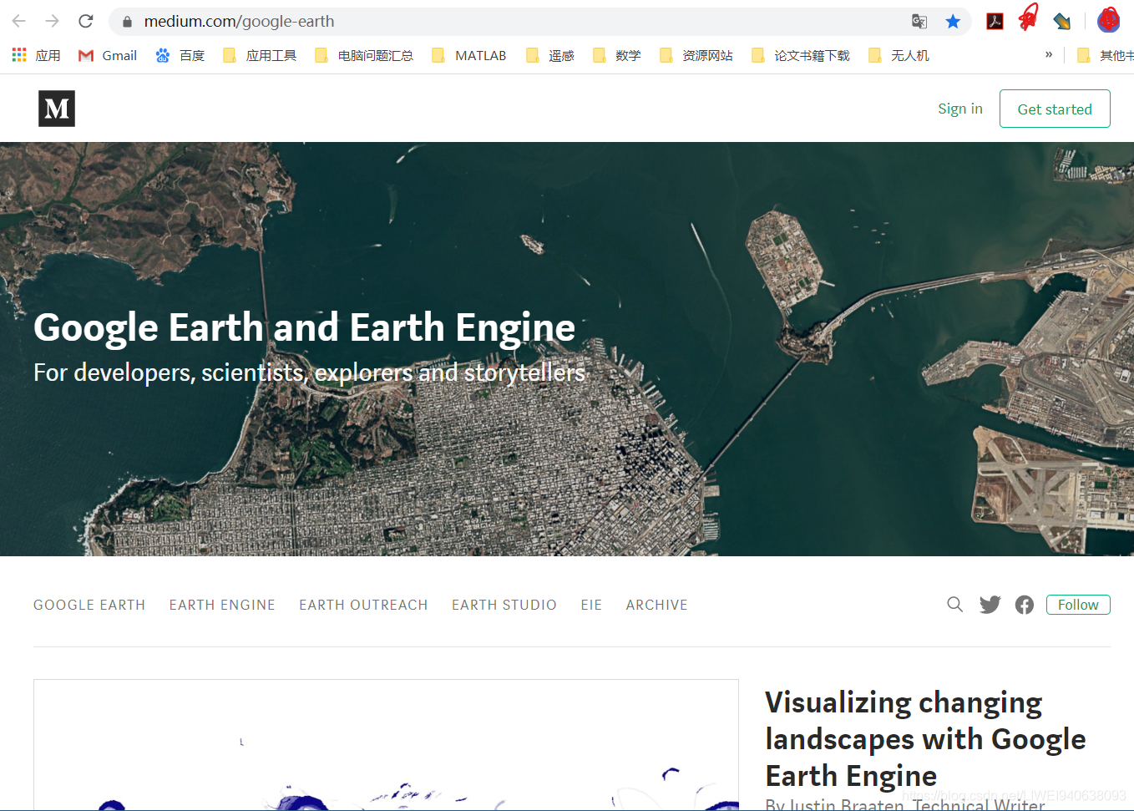
Task: Open the 遥感 bookmark folder
Action: coord(550,55)
